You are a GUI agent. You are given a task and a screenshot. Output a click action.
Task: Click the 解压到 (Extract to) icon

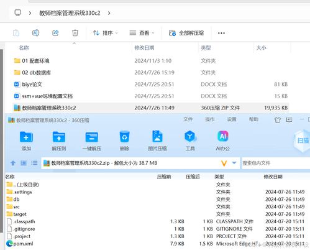click(59, 137)
